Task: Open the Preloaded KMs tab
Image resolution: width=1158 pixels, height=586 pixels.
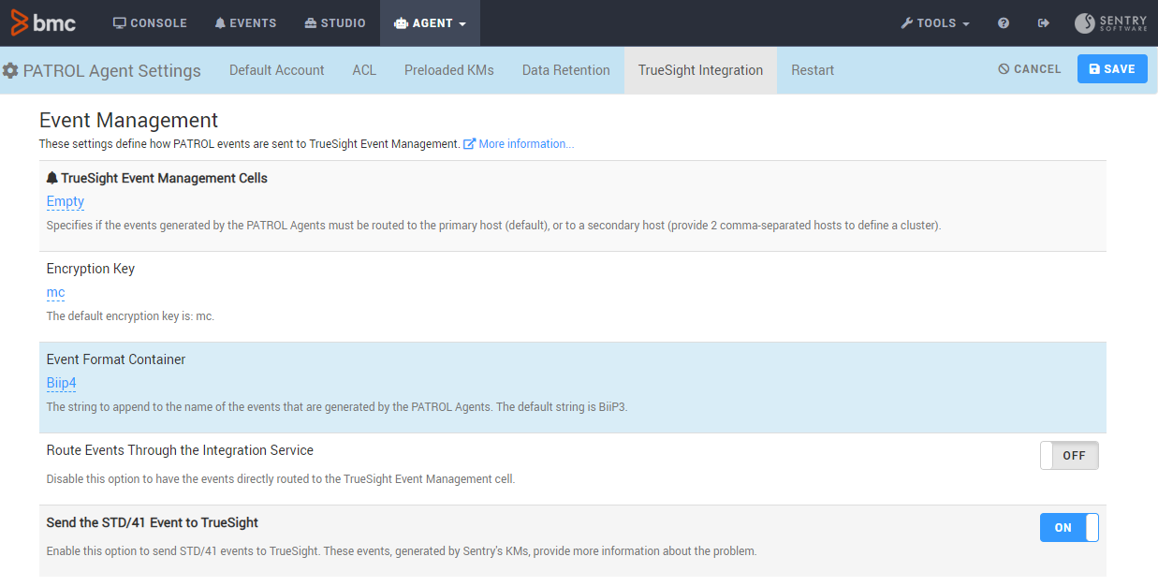Action: [x=448, y=70]
